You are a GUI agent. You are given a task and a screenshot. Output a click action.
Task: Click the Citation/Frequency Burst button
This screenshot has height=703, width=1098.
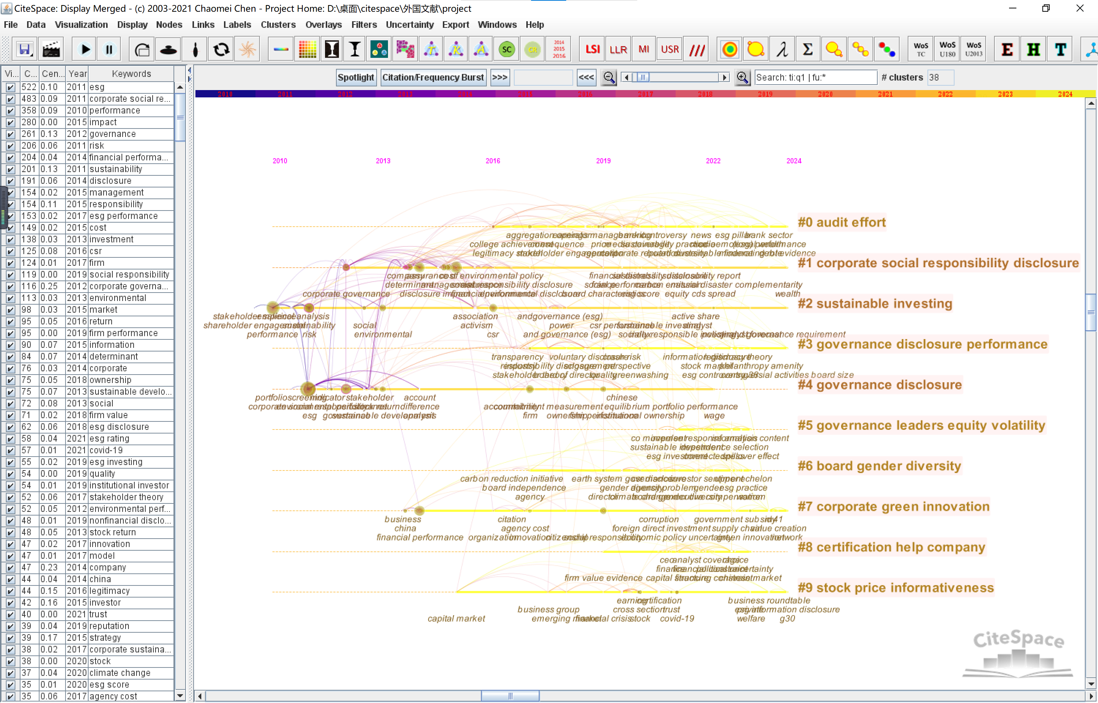point(433,77)
